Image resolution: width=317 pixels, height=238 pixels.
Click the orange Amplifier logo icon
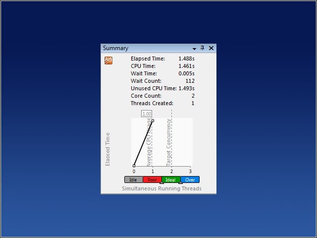coord(108,60)
